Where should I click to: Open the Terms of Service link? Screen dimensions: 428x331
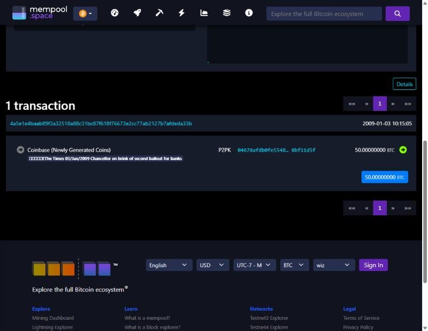pos(361,318)
